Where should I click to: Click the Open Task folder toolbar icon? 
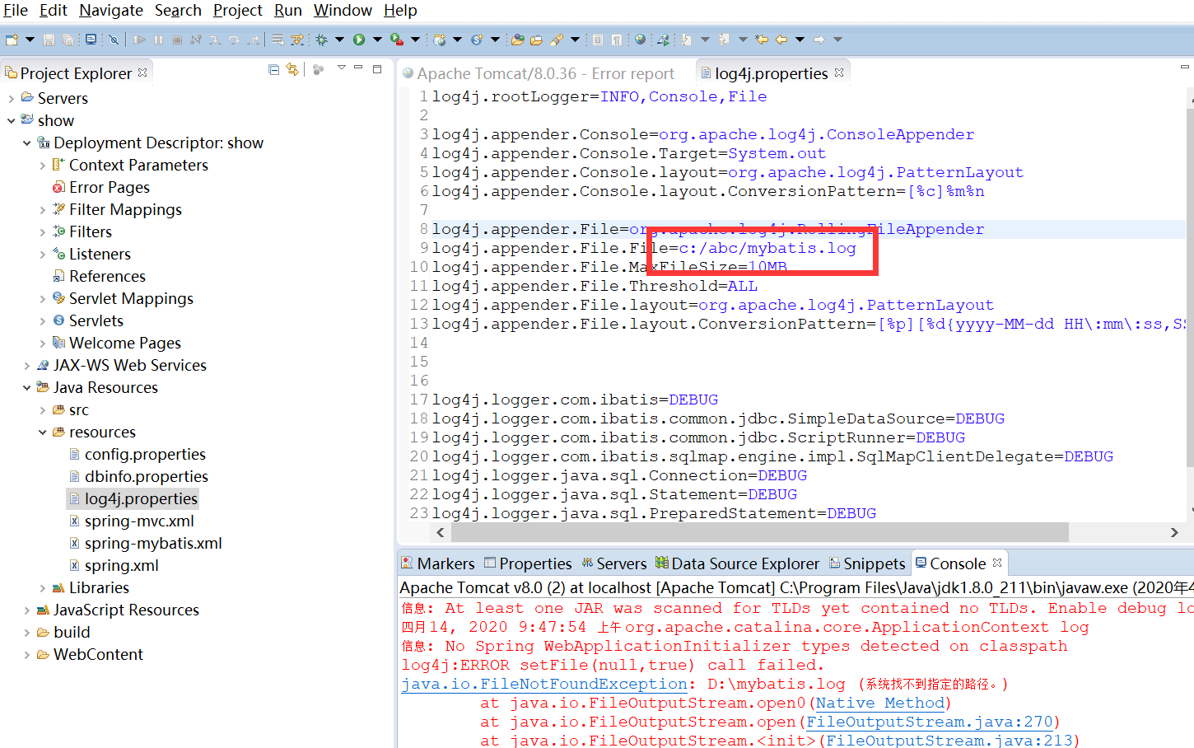[536, 40]
